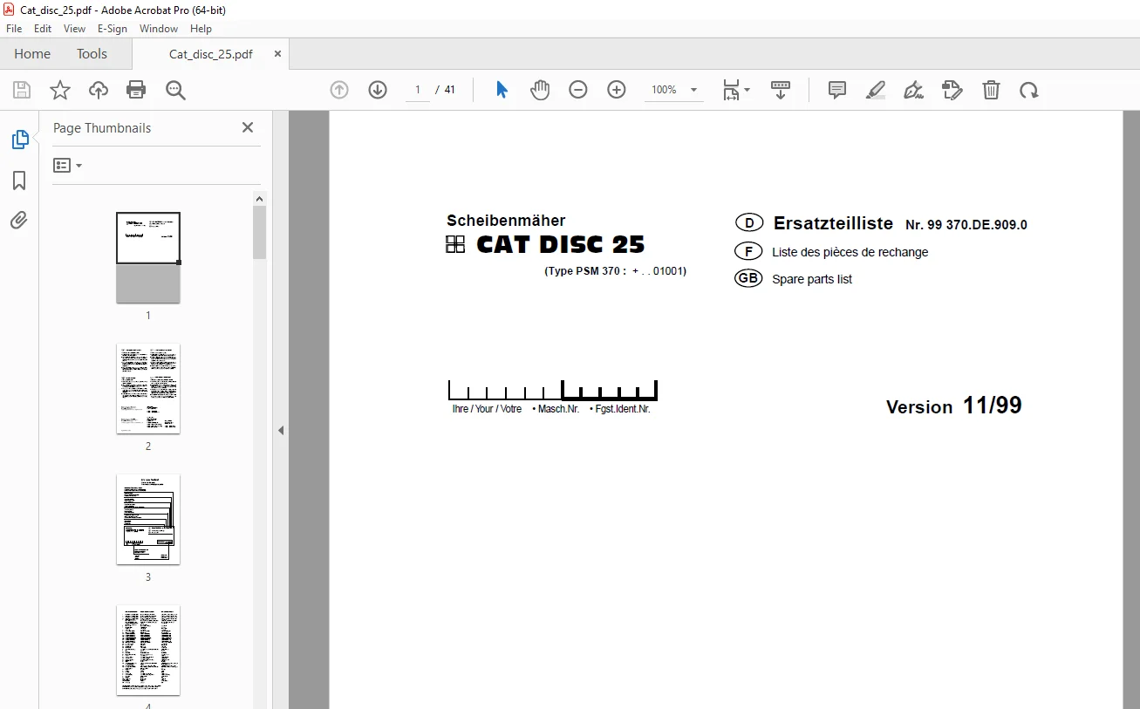Click the 'Page Thumbnails' panel title
Image resolution: width=1140 pixels, height=709 pixels.
102,127
